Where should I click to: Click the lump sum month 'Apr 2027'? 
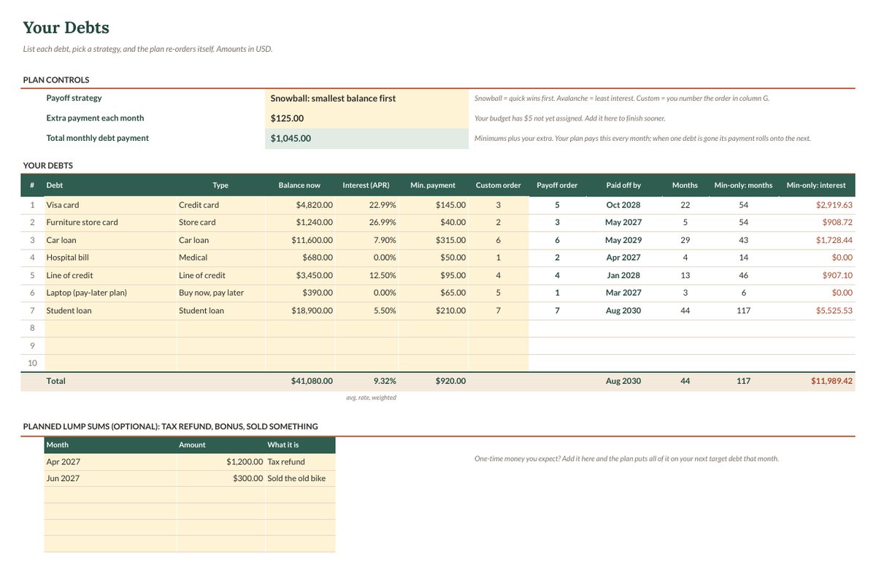110,462
